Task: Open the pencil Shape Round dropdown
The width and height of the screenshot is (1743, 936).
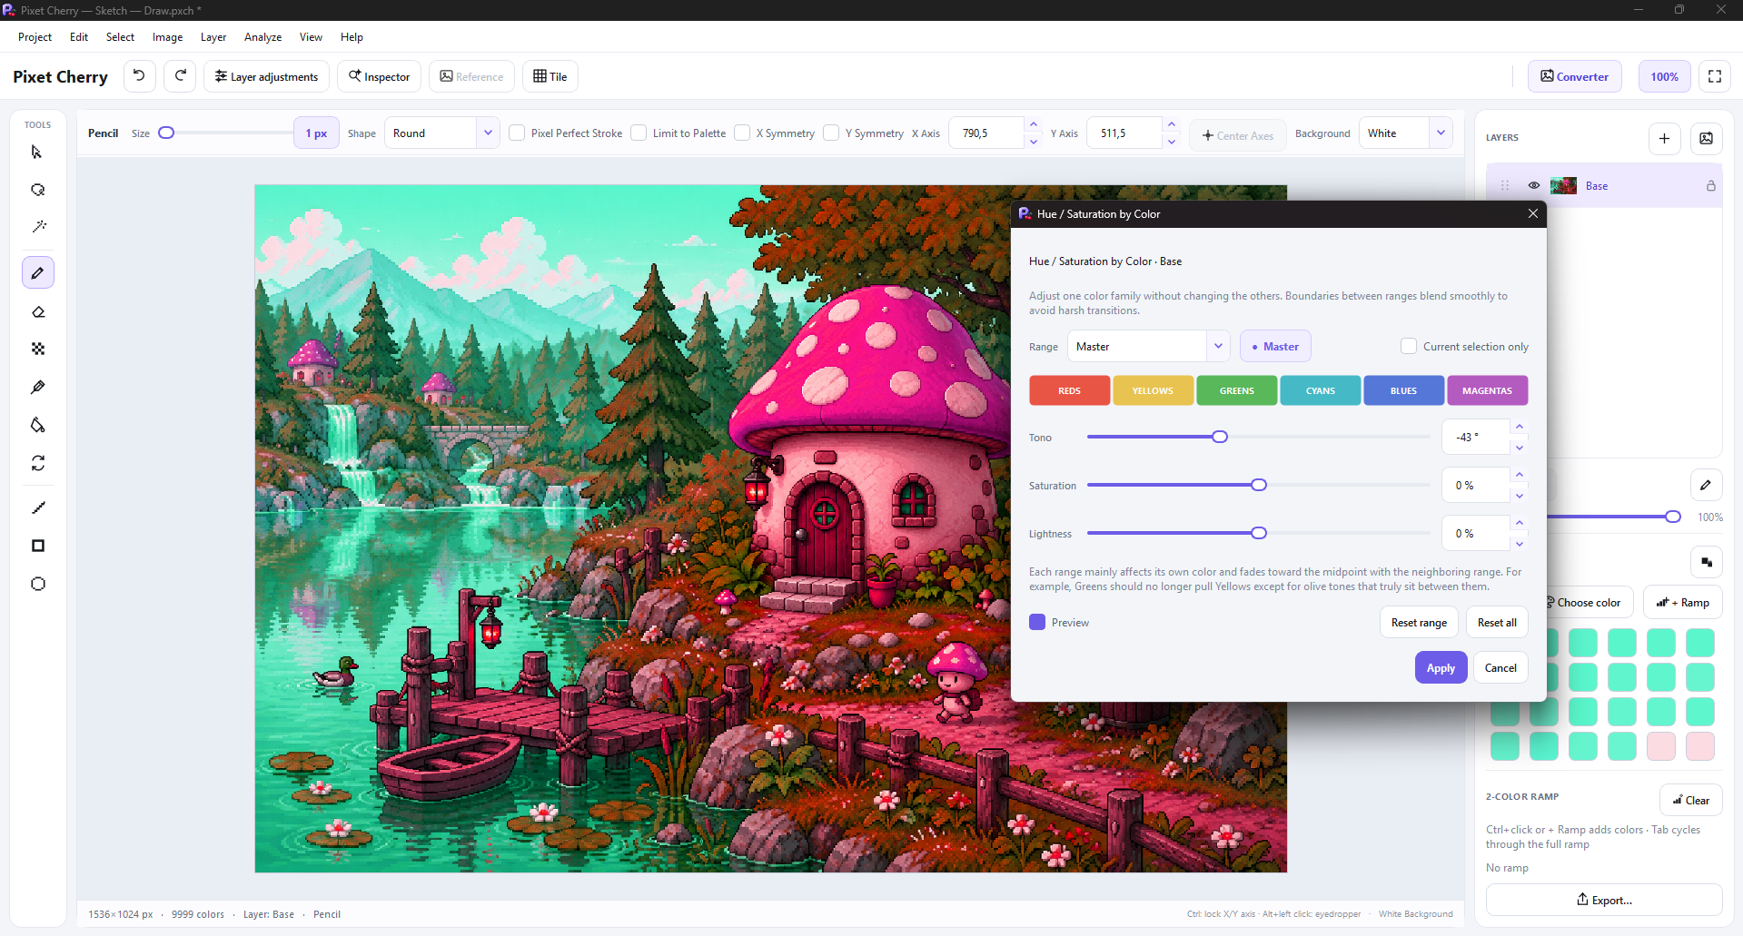Action: click(x=441, y=133)
